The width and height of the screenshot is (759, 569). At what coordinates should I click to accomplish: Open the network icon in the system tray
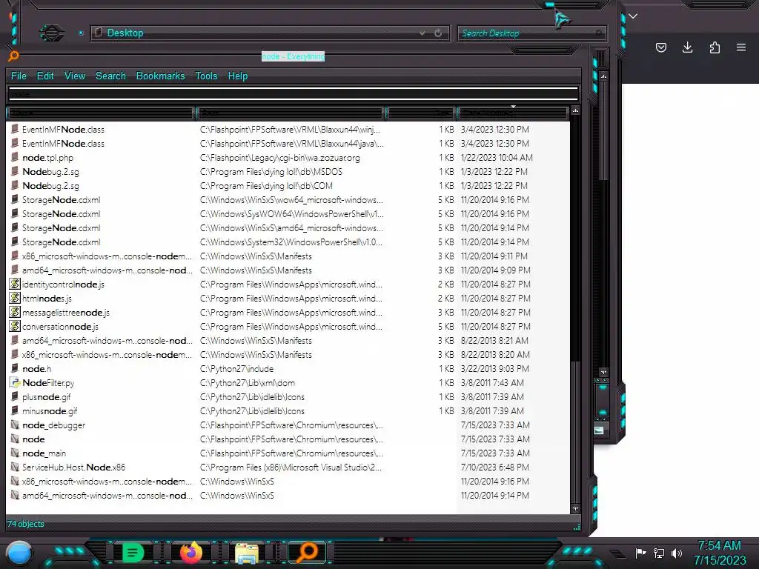pyautogui.click(x=658, y=553)
